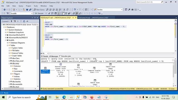
Task: Open the editor zoom 90 % dropdown
Action: click(48, 53)
